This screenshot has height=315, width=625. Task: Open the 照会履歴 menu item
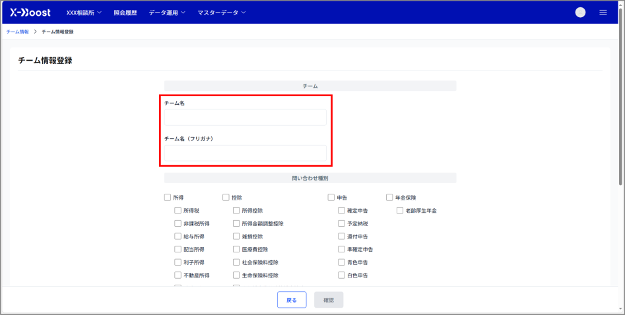125,13
